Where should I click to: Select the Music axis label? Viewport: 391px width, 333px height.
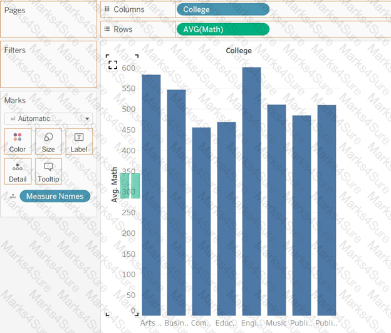276,323
